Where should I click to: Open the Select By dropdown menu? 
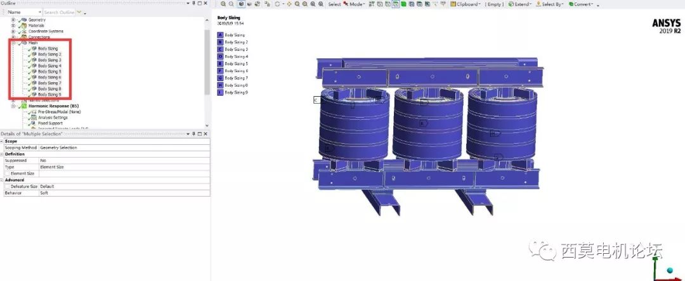pyautogui.click(x=562, y=4)
